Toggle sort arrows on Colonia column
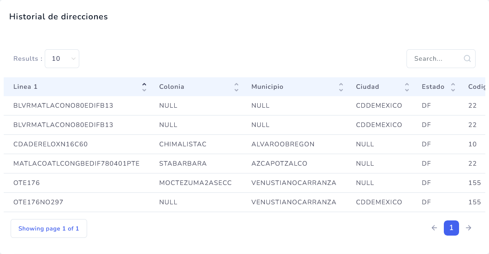The height and width of the screenshot is (254, 489). tap(236, 87)
